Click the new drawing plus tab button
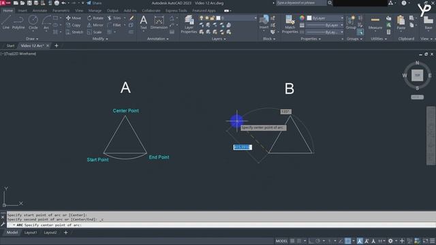This screenshot has height=245, width=436. [x=57, y=46]
